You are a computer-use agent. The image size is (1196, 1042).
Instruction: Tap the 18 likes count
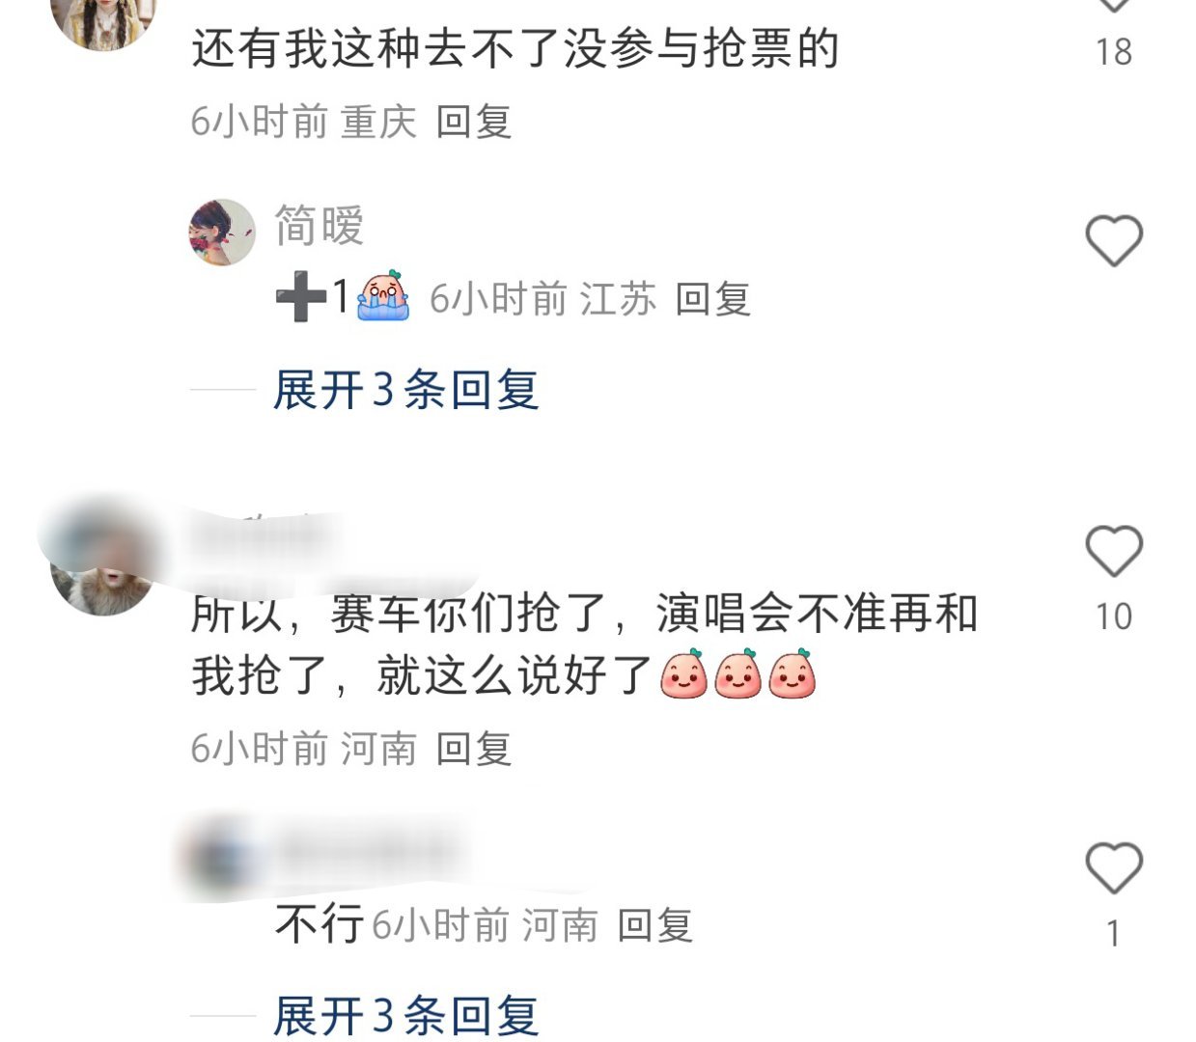pyautogui.click(x=1113, y=52)
